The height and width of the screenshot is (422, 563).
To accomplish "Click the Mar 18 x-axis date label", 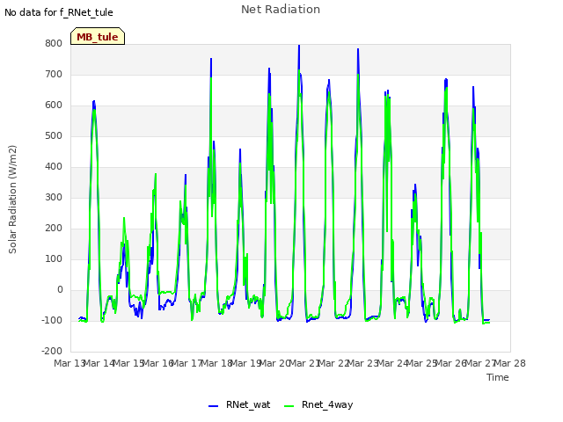I will point(216,363).
